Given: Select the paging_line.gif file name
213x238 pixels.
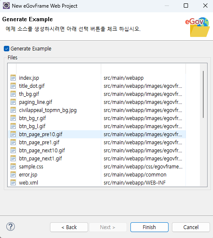Looking at the screenshot, I should tap(36, 102).
